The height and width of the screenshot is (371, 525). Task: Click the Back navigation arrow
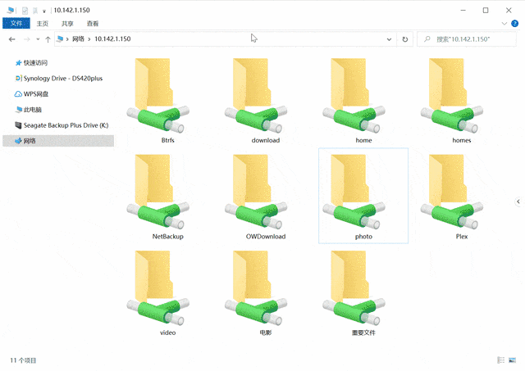pyautogui.click(x=12, y=39)
